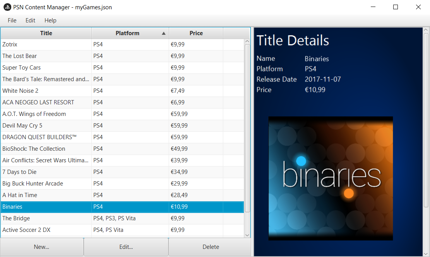Screen dimensions: 430x257
Task: Select the A Hat in Time row
Action: [x=122, y=195]
